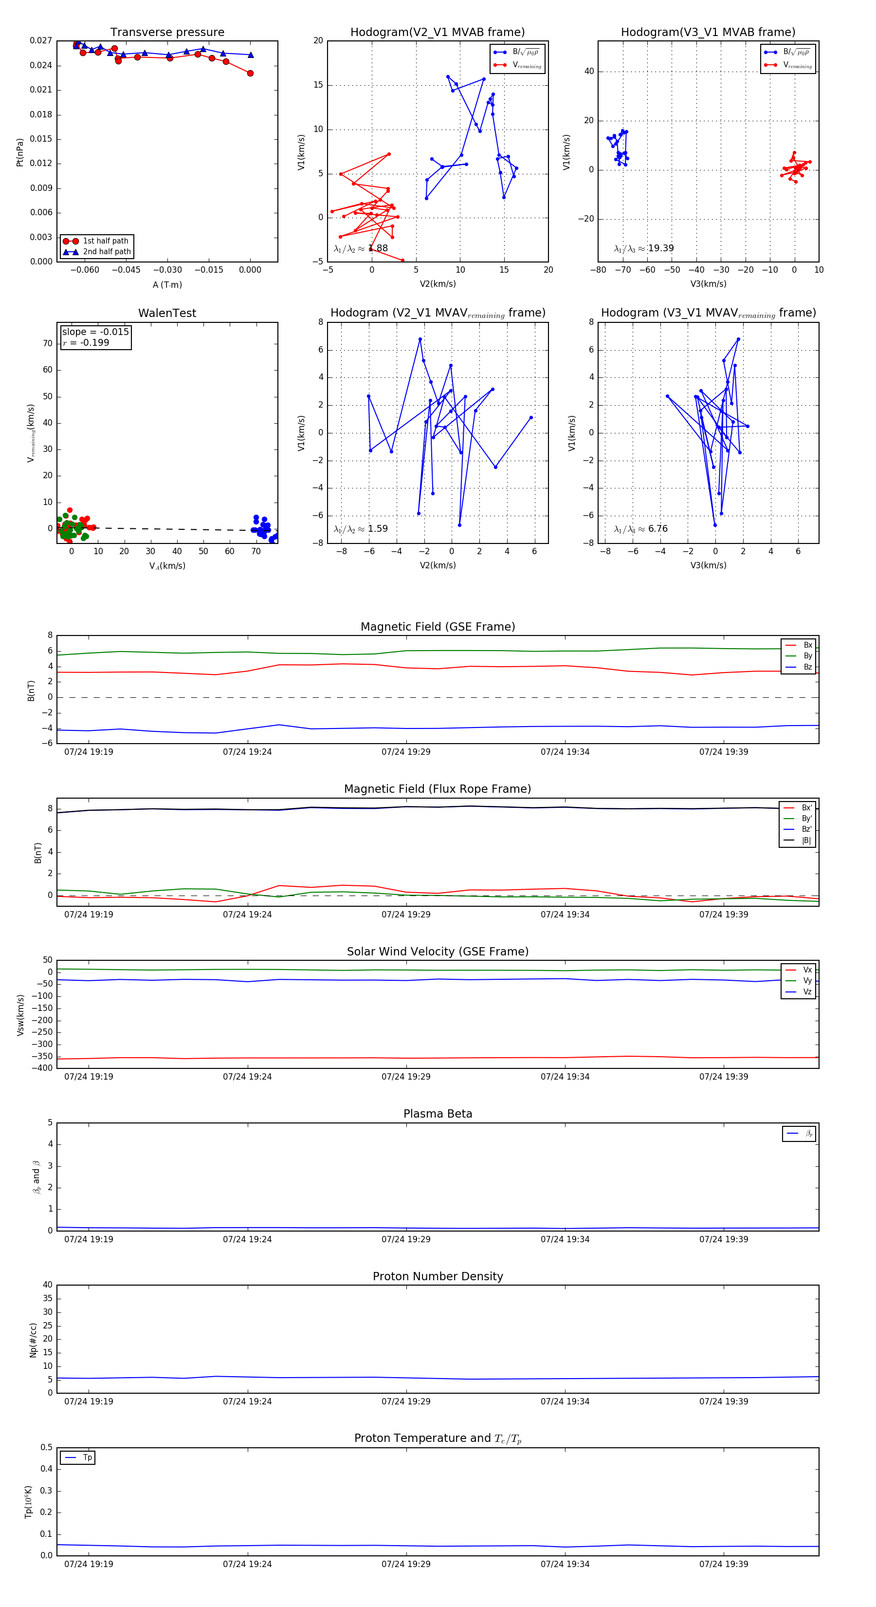Click the λ1/λ2 ≈ 1.59 ratio label
This screenshot has height=1607, width=876.
[360, 529]
